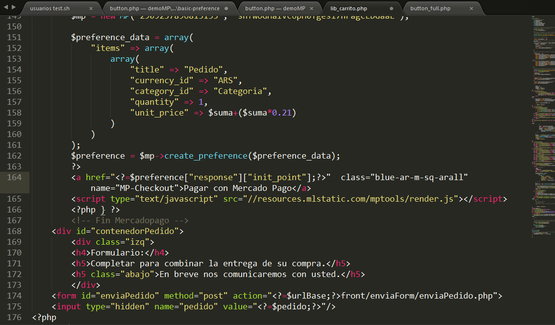Click the "currency_id" key
The height and width of the screenshot is (325, 555).
[162, 81]
